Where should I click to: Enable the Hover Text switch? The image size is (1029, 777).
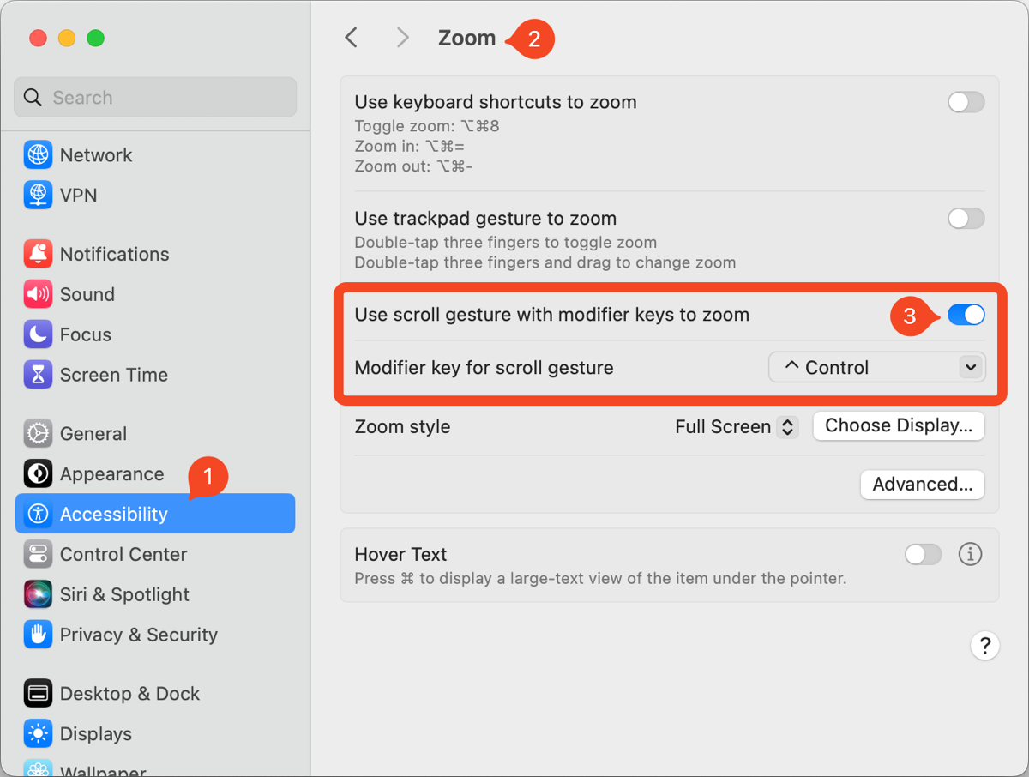point(923,554)
